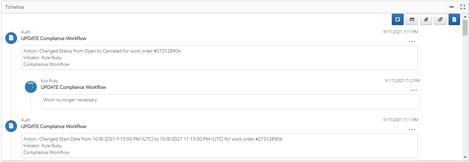Collapse the Timeline panel with the dash button
469x162 pixels.
[x=452, y=7]
